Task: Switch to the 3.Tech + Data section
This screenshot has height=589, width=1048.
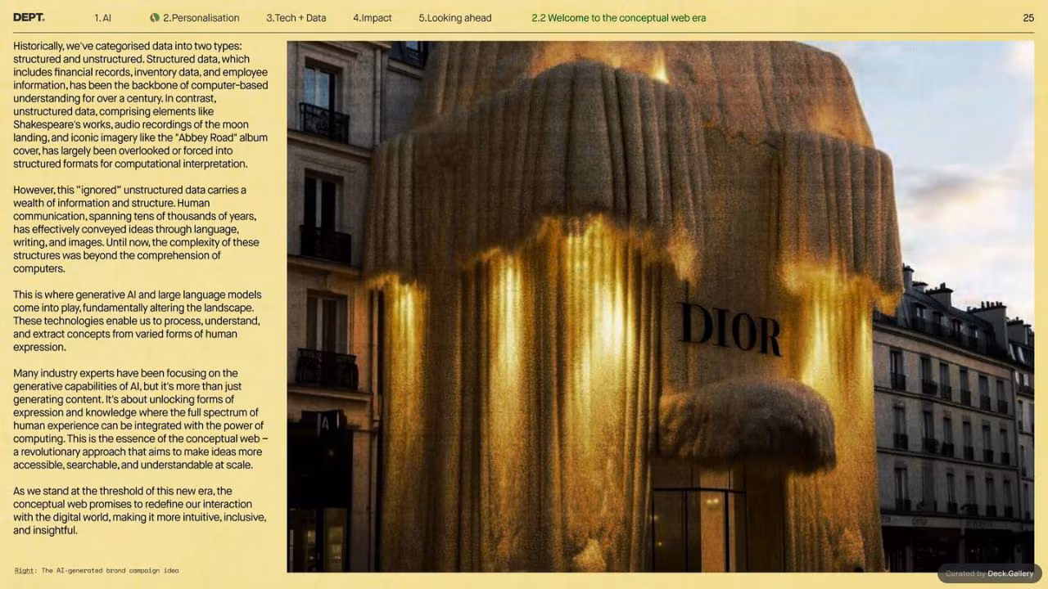Action: (x=296, y=17)
